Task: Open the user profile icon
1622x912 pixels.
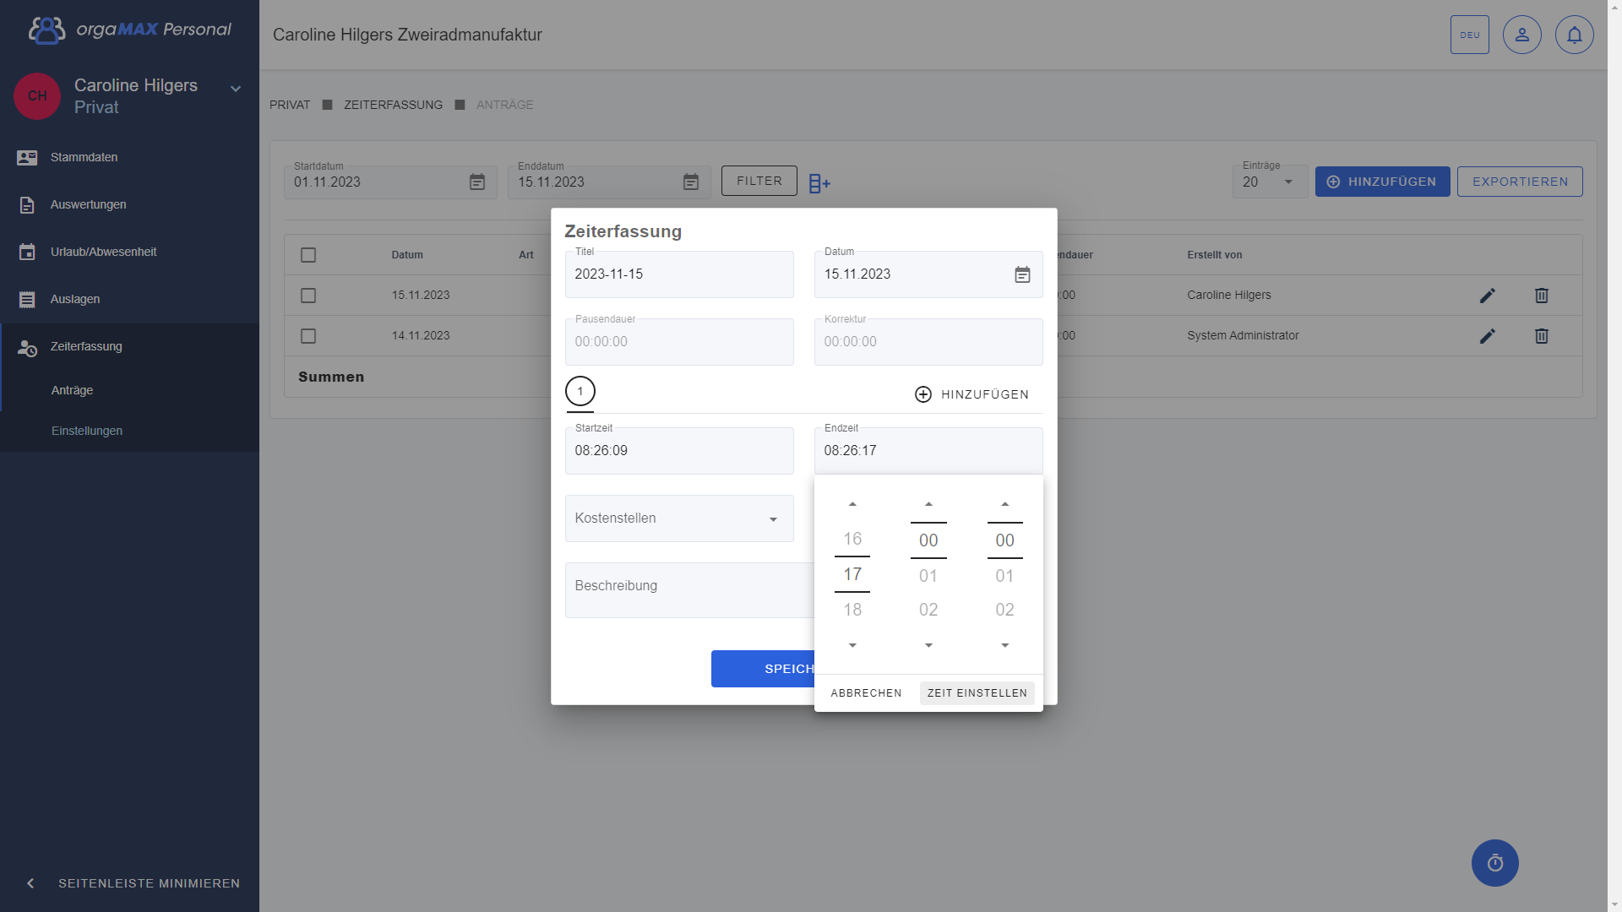Action: coord(1521,35)
